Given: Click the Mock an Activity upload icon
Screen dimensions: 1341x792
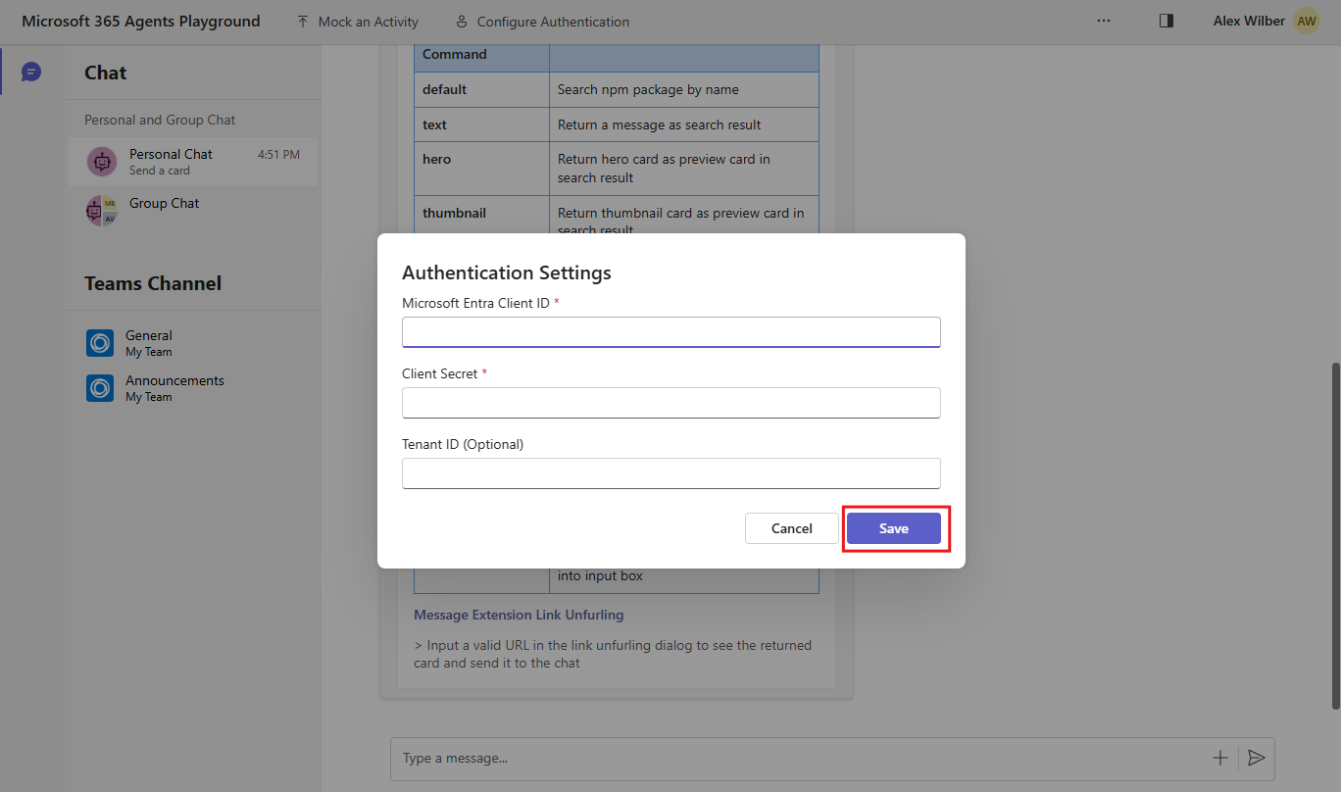Looking at the screenshot, I should click(302, 21).
